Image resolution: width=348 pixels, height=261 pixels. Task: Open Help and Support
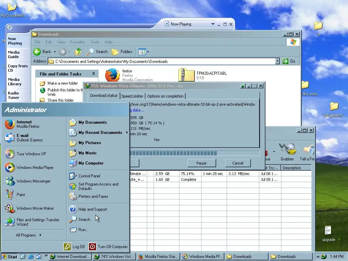point(88,209)
